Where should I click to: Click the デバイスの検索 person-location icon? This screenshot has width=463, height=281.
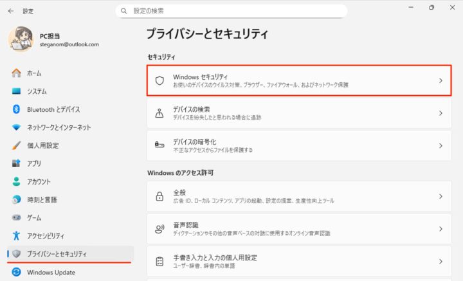click(159, 113)
